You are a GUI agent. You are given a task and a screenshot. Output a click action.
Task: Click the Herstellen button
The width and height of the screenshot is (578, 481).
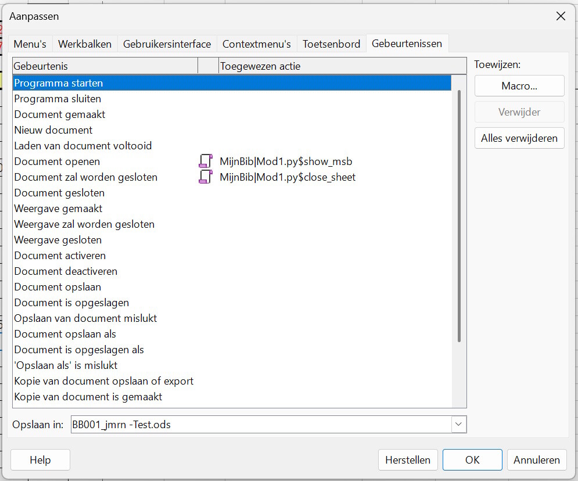tap(408, 460)
